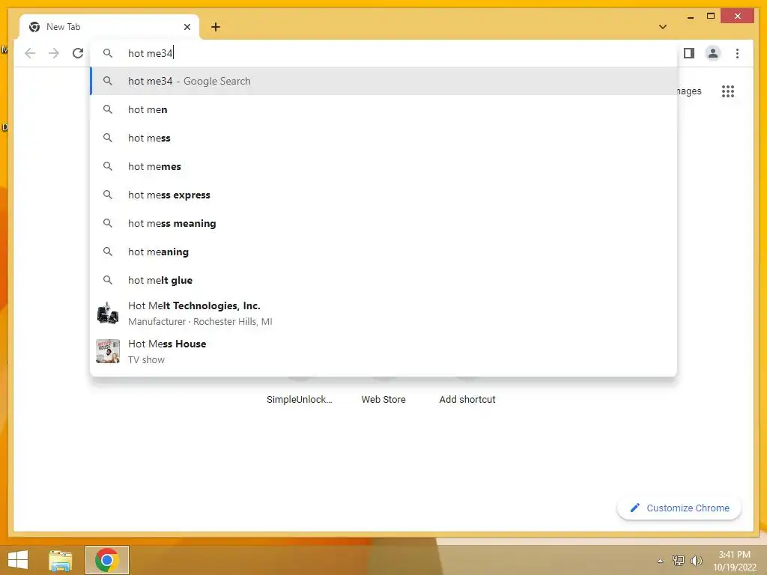Click the forward navigation arrow
The height and width of the screenshot is (575, 767).
tap(54, 53)
